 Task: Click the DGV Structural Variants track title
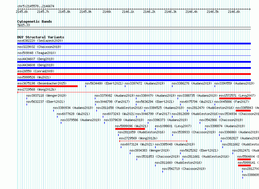pos(41,37)
